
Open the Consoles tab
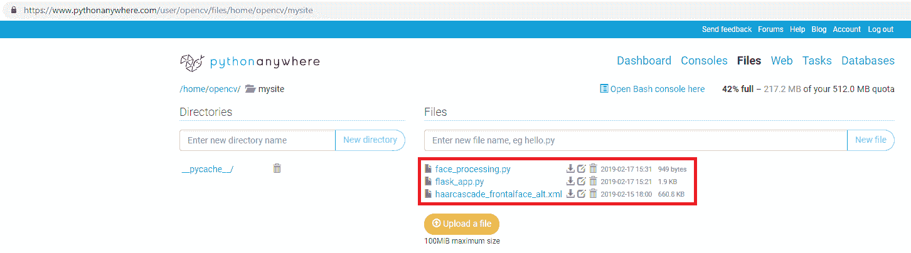(704, 61)
